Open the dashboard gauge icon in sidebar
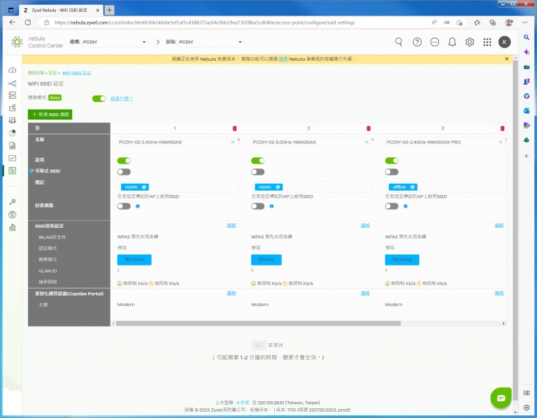The width and height of the screenshot is (537, 418). click(13, 70)
